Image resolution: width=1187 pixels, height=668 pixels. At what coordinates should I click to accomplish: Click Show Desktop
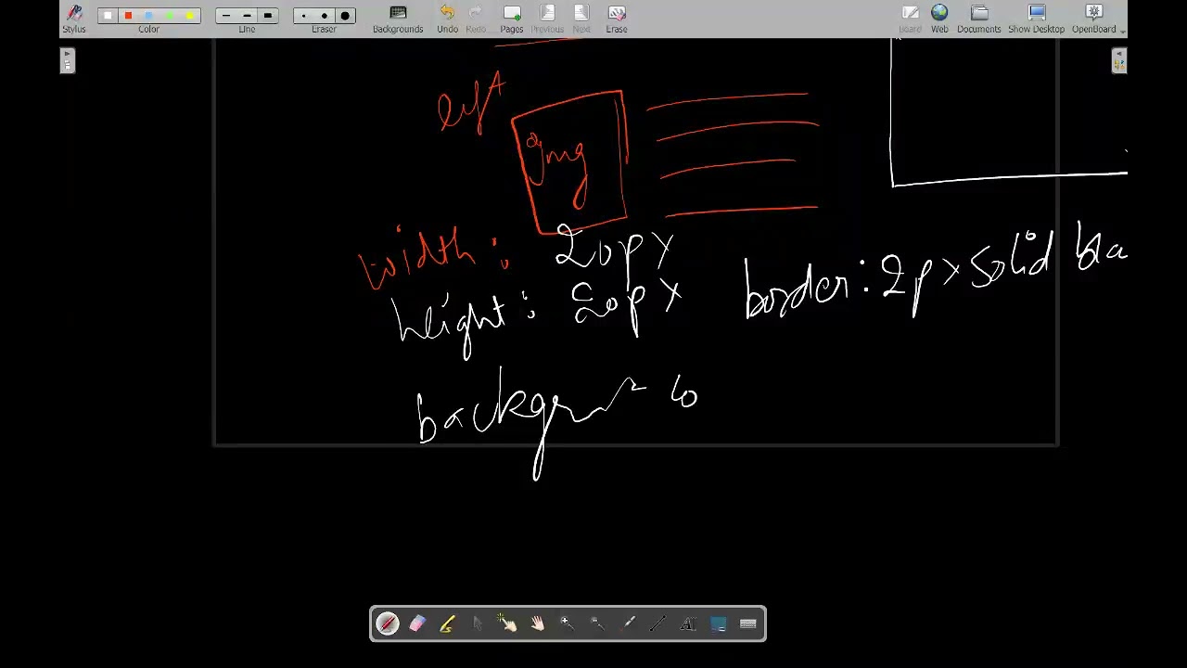(x=1037, y=18)
